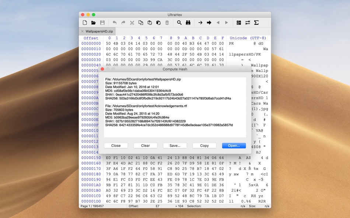This screenshot has width=350, height=218.
Task: Click the binoculars search icon
Action: [x=188, y=23]
